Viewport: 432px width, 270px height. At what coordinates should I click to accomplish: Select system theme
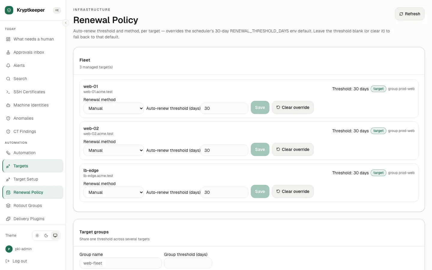pos(55,235)
